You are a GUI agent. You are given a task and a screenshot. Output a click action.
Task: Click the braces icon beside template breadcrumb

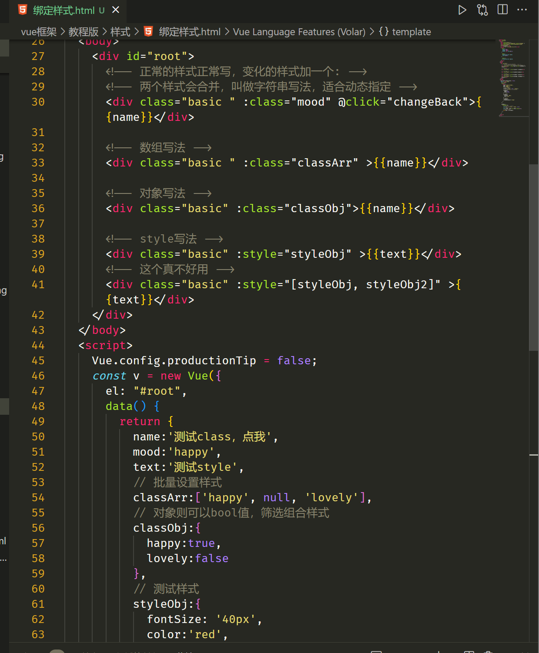[384, 32]
